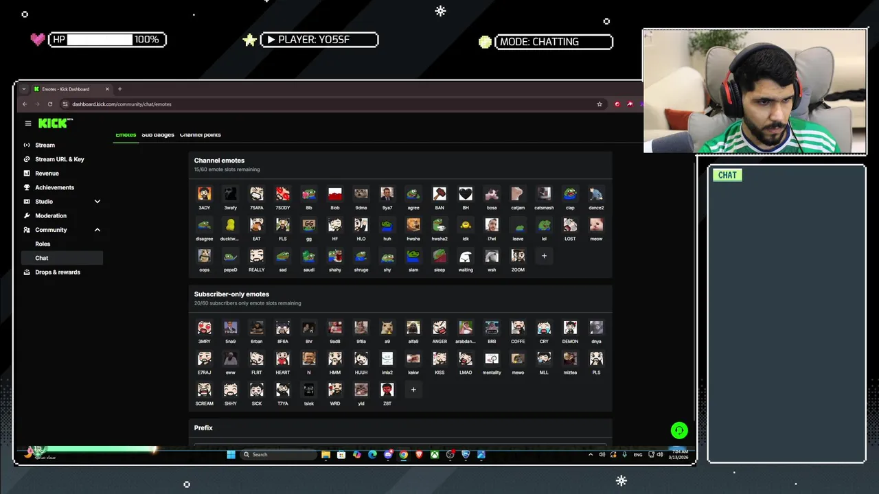Bookmark this page with the star
This screenshot has width=879, height=494.
[x=600, y=104]
